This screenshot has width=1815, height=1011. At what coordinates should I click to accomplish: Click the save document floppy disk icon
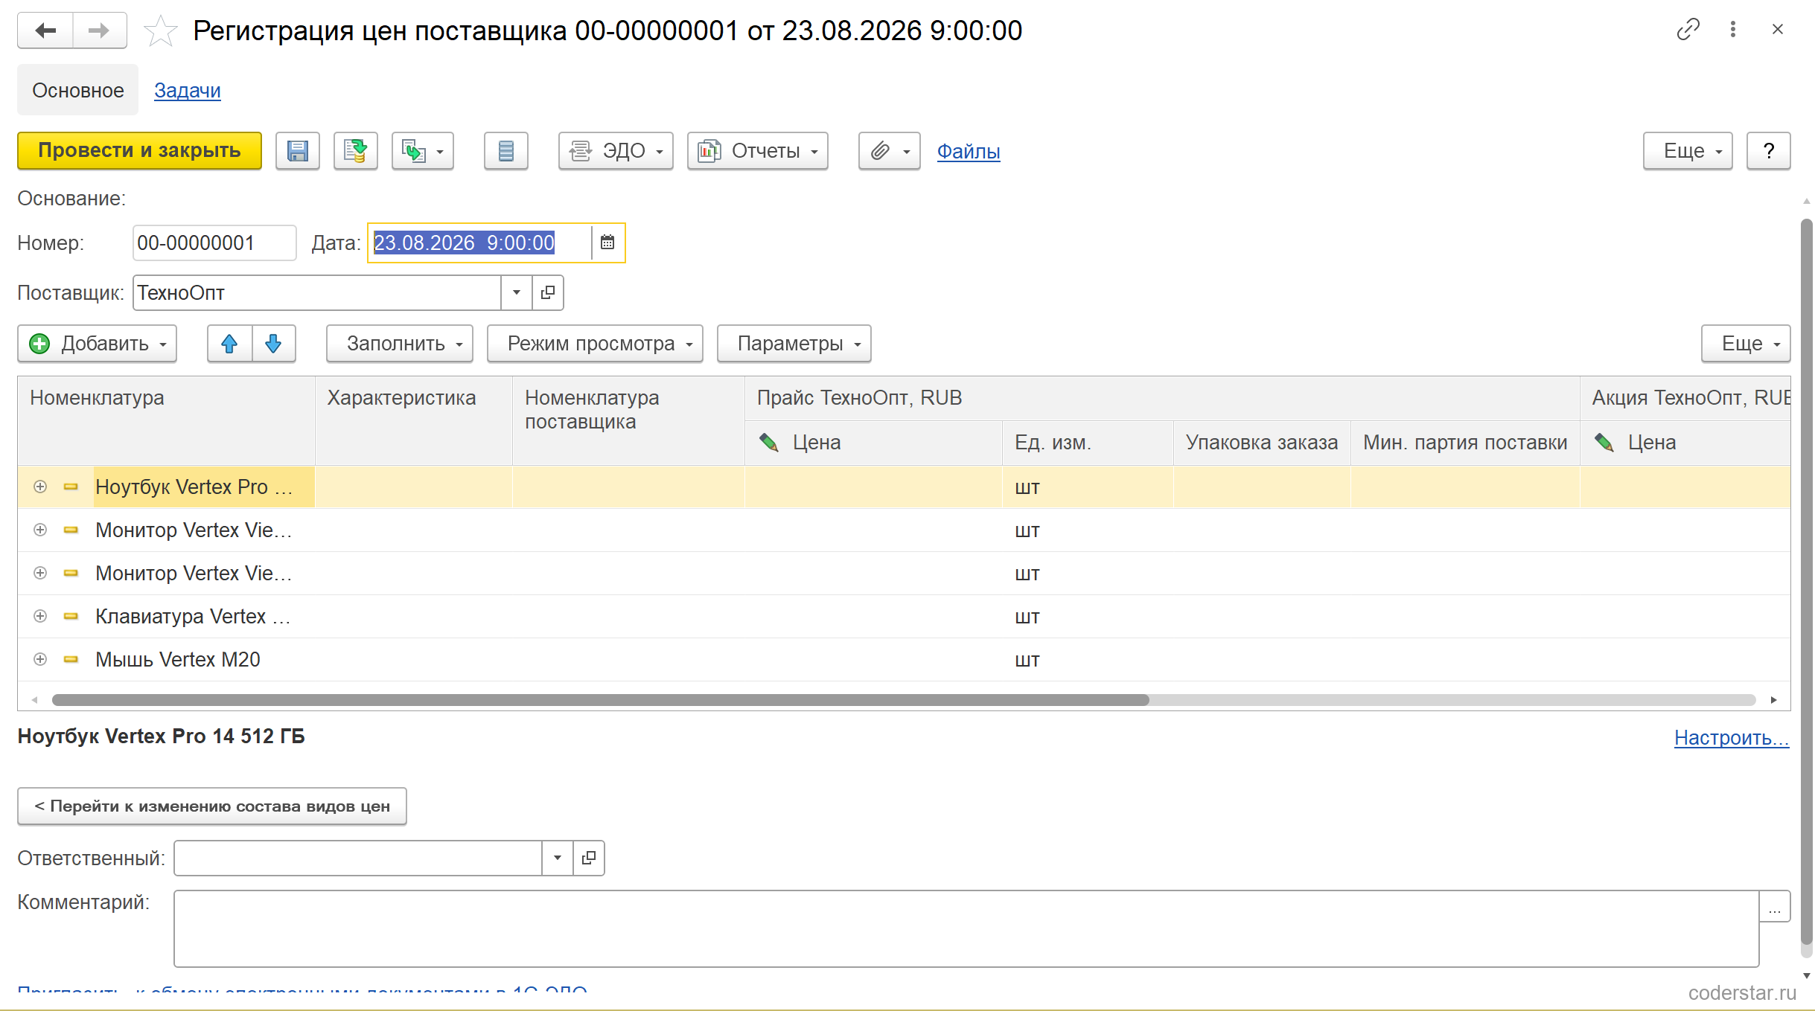coord(298,151)
